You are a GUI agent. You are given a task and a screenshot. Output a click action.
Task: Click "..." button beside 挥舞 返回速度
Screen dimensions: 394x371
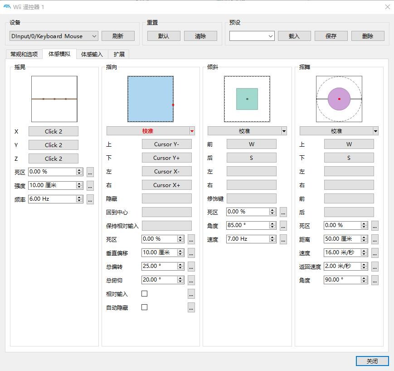point(375,267)
